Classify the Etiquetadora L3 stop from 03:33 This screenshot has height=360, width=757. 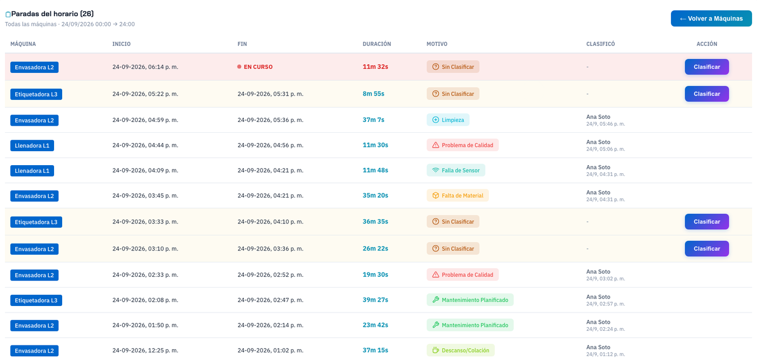(x=707, y=222)
